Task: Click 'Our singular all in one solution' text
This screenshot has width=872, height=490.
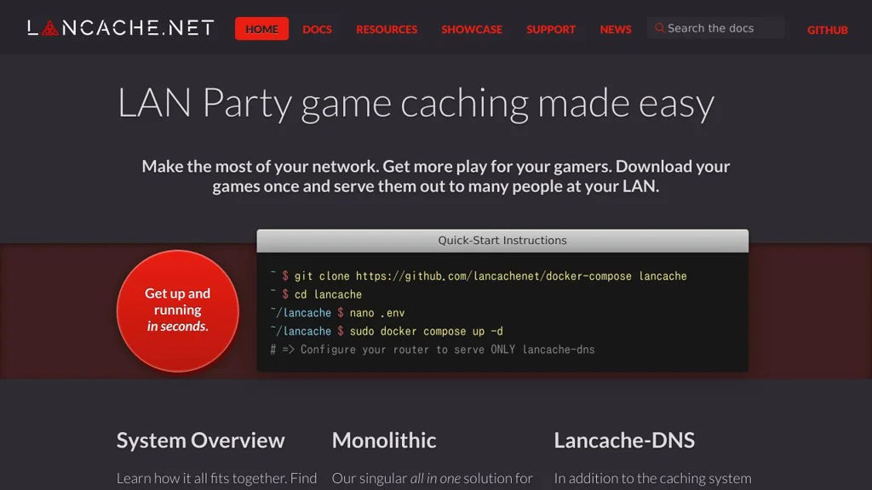Action: pos(432,478)
